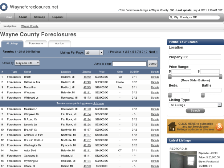224x168 pixels.
Task: Switch to the Auction tab
Action: tap(59, 43)
